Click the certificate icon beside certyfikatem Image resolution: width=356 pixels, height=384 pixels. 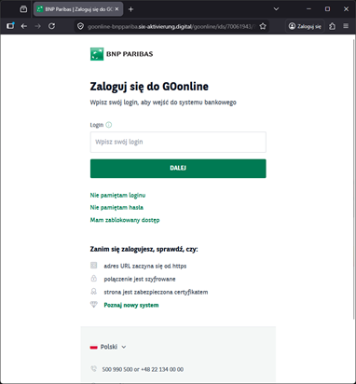click(x=93, y=292)
